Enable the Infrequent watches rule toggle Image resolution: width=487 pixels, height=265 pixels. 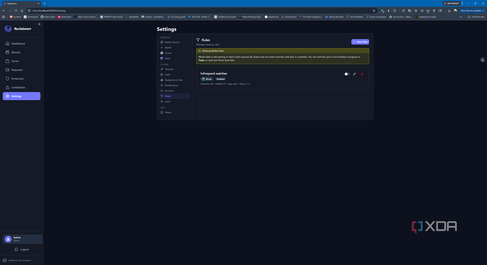[x=347, y=74]
